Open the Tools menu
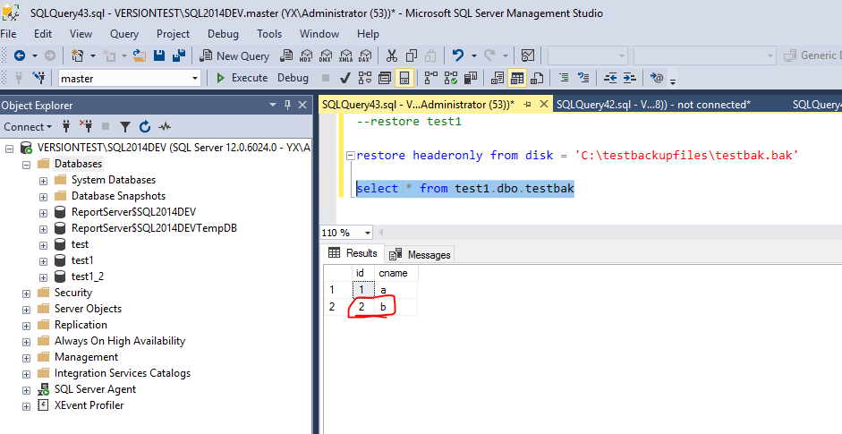 (x=269, y=34)
